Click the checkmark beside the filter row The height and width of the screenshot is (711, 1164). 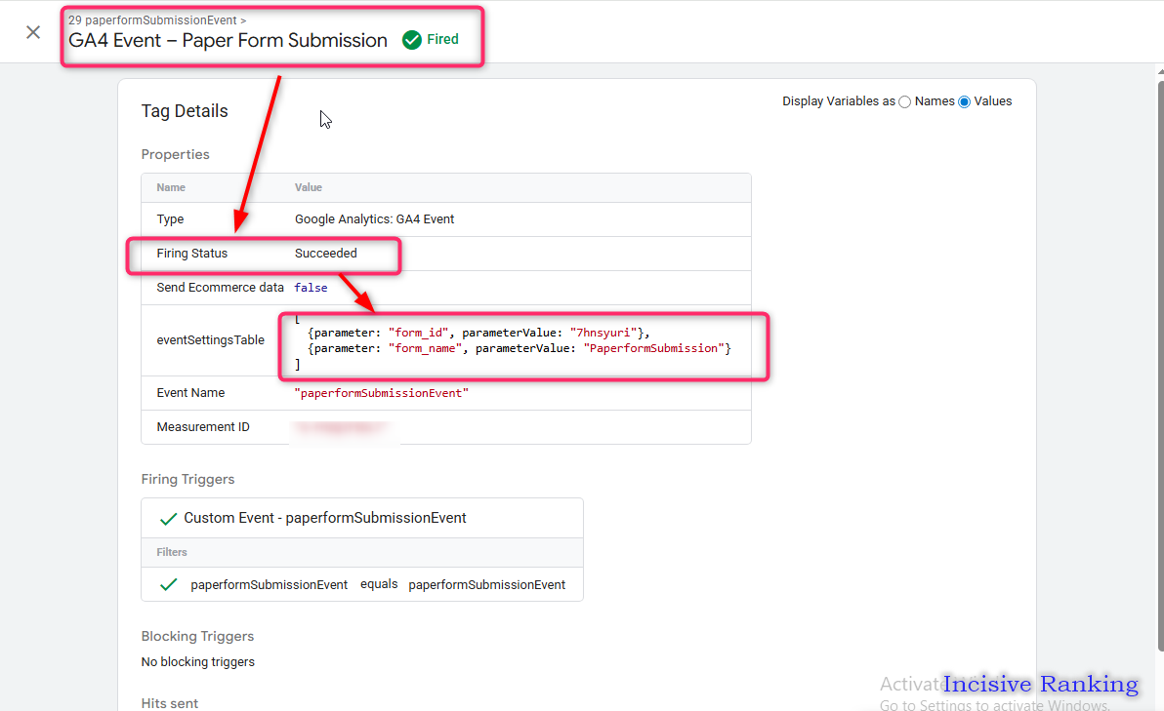pos(169,585)
